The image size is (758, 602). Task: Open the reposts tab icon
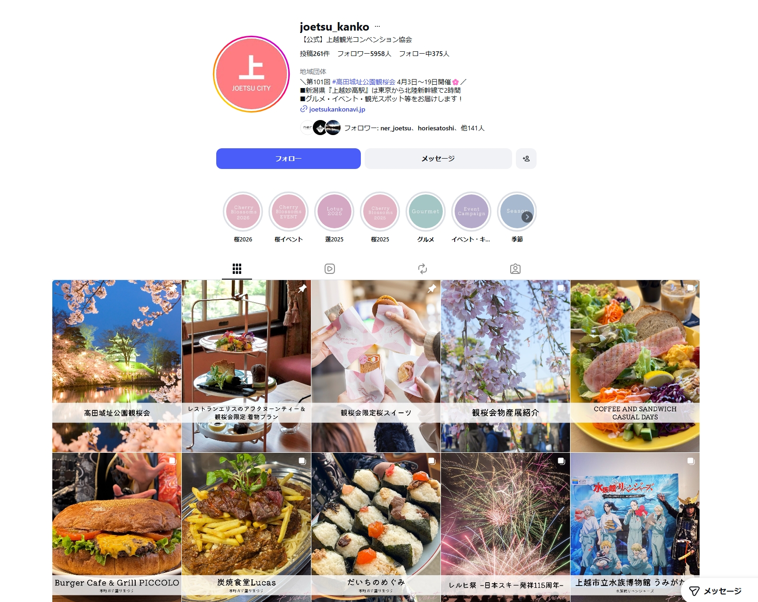point(423,269)
